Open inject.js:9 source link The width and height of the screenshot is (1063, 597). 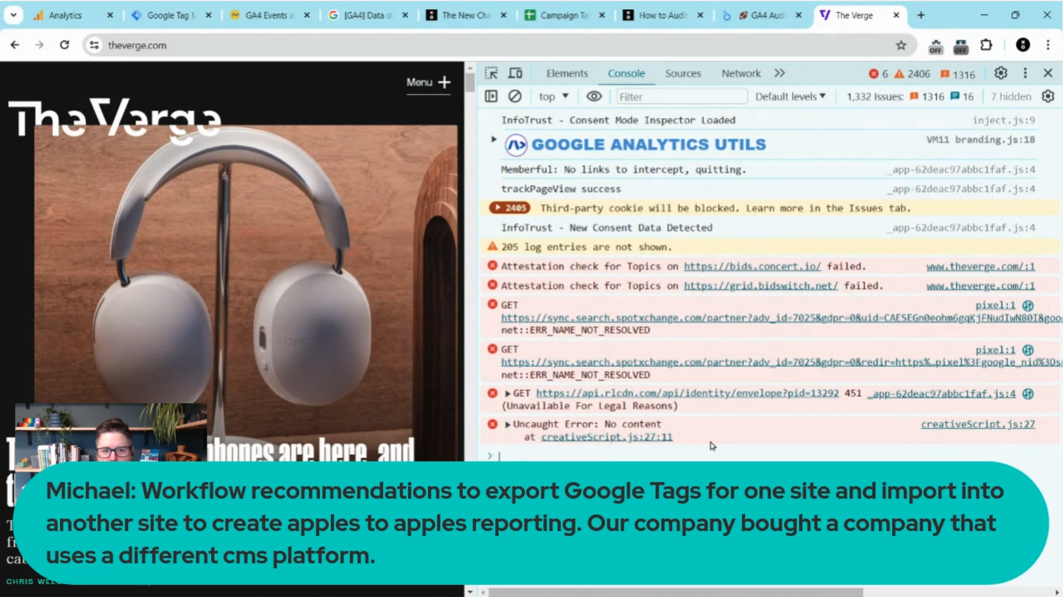pos(1004,120)
